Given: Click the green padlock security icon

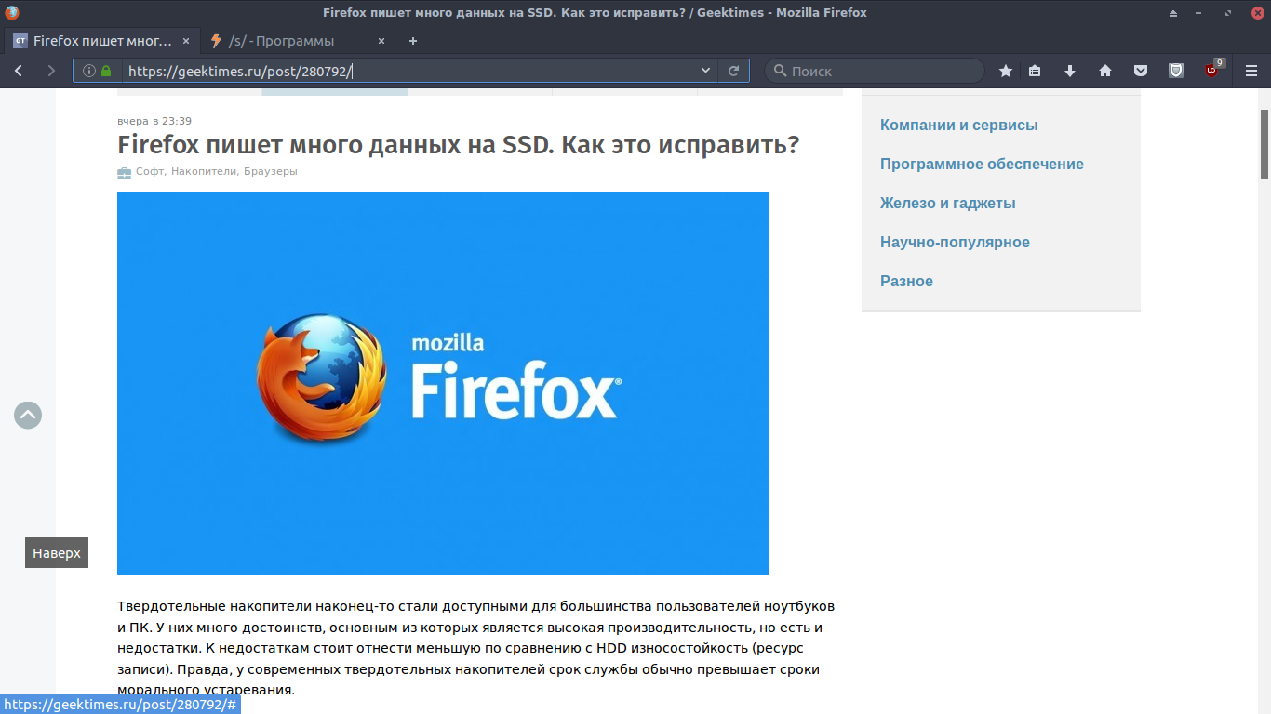Looking at the screenshot, I should pyautogui.click(x=106, y=71).
